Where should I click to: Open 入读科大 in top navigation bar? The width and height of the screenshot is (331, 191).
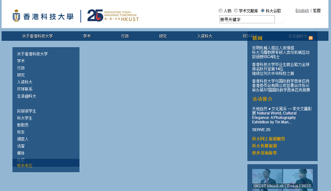205,36
